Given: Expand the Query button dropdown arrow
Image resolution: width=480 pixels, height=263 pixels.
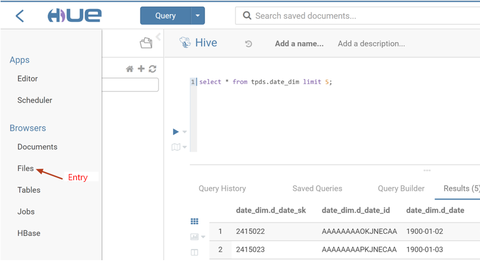Looking at the screenshot, I should tap(198, 16).
